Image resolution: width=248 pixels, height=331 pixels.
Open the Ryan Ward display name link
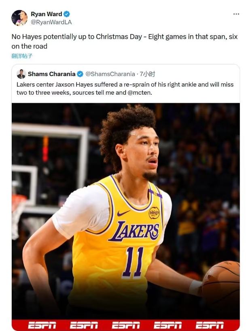point(47,14)
